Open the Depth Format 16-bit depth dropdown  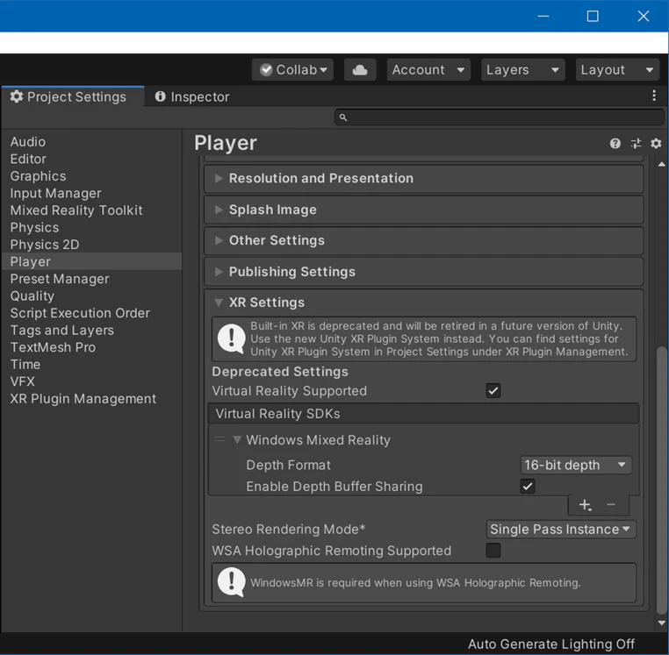tap(576, 465)
